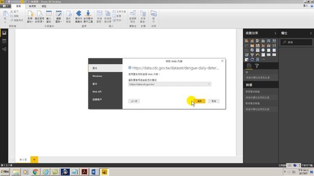Select Anonymous (匿名) authentication in dialog
The image size is (314, 176).
click(105, 68)
